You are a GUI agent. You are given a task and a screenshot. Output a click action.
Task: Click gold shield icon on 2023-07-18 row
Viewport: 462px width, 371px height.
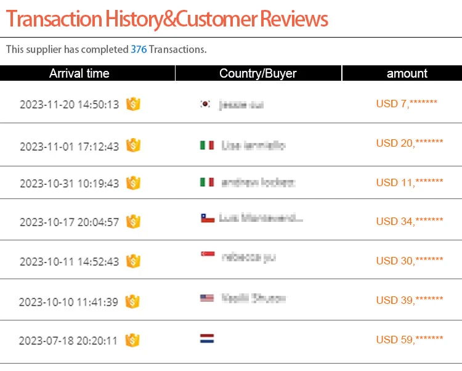coord(132,340)
